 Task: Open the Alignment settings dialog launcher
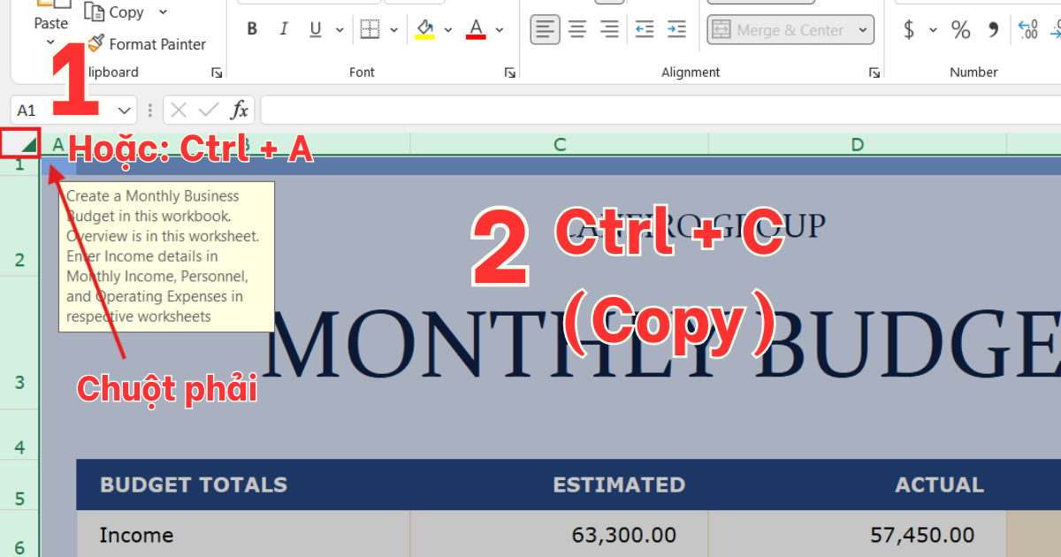click(874, 72)
